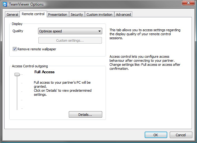Viewport: 197px width, 143px height.
Task: Click the 'Remove remote wallpaper' label text
Action: click(x=37, y=49)
